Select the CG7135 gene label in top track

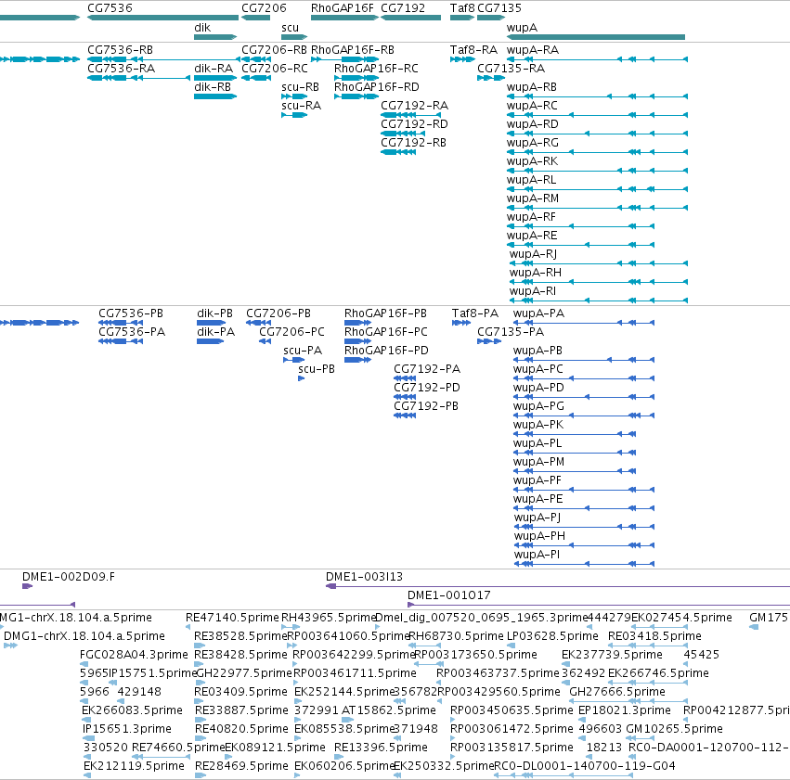(x=499, y=8)
